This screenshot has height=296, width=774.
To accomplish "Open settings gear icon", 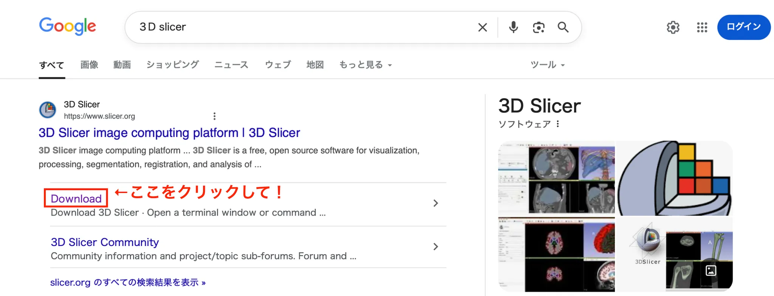I will 673,27.
